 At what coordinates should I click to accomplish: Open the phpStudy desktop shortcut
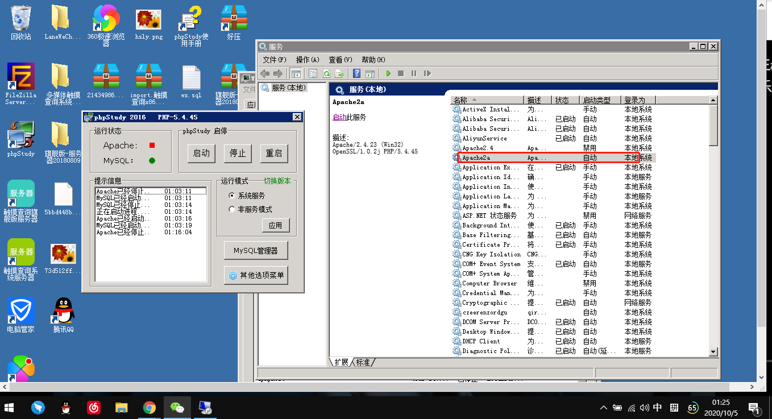pyautogui.click(x=21, y=139)
